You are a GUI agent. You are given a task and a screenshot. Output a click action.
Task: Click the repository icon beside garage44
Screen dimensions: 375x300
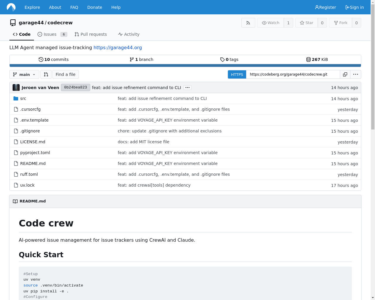pos(13,23)
